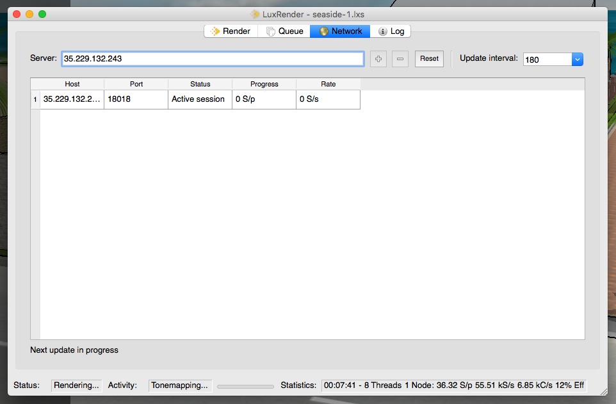Open the Update interval dropdown arrow
616x404 pixels.
(x=578, y=60)
